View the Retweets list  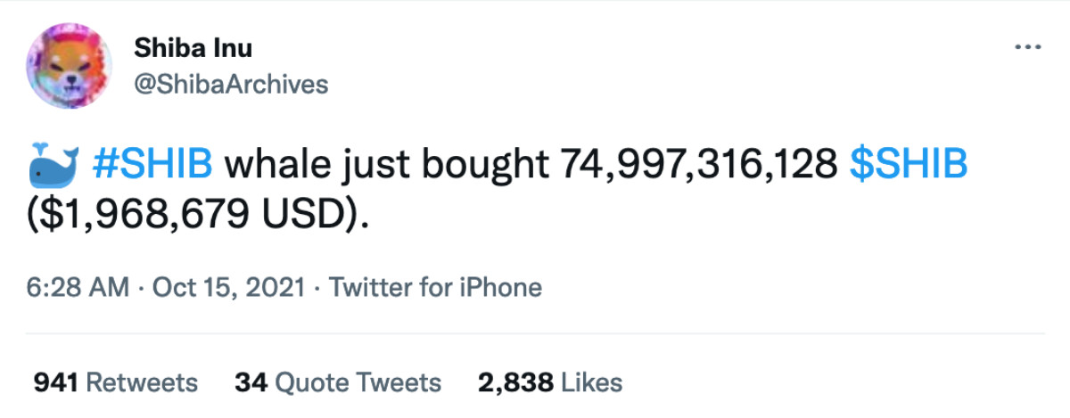tap(141, 382)
